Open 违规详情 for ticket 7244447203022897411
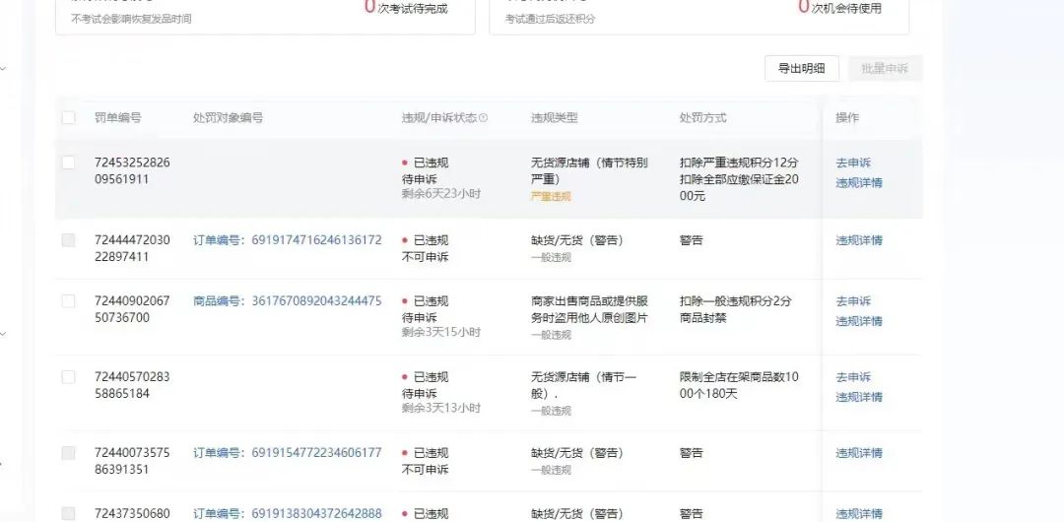Screen dimensions: 1064x522 [858, 240]
